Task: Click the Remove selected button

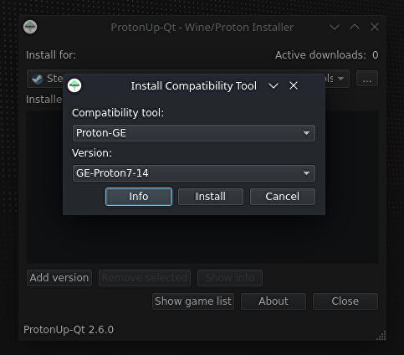Action: tap(145, 278)
